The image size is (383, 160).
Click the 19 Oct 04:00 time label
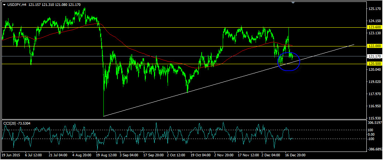[201, 155]
